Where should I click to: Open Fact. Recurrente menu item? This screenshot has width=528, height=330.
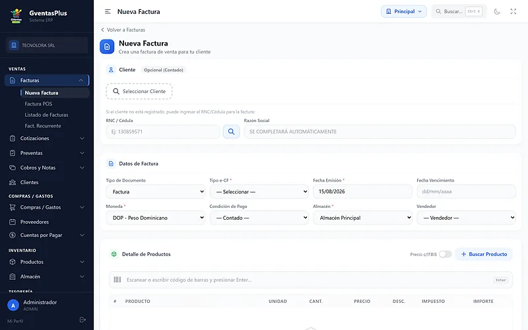[43, 126]
